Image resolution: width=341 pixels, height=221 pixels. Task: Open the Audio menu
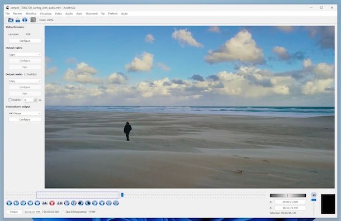(x=69, y=13)
